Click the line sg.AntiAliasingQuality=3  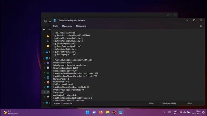point(68,41)
